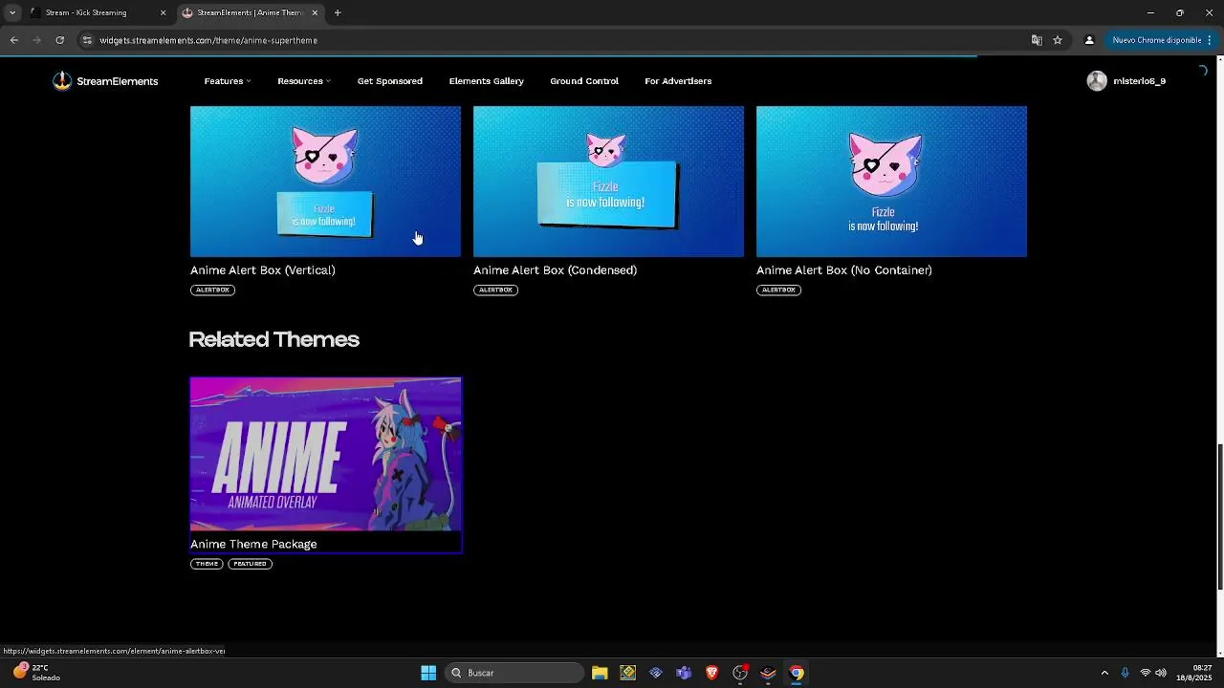The width and height of the screenshot is (1224, 688).
Task: Click the THEME tag
Action: pos(207,564)
